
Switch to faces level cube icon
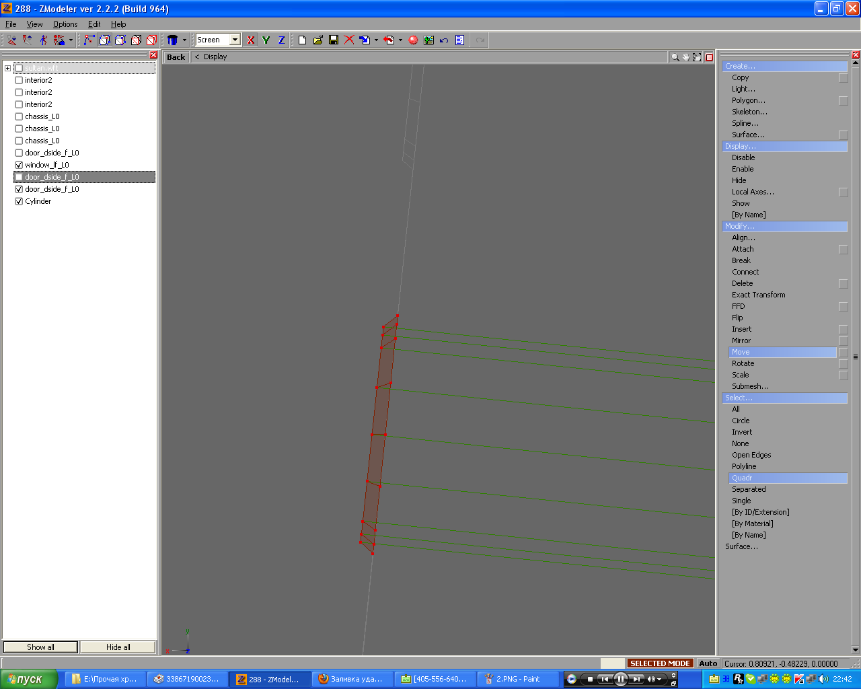[x=120, y=40]
